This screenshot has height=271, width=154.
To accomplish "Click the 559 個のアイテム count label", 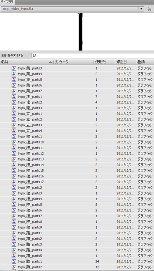I will click(12, 55).
